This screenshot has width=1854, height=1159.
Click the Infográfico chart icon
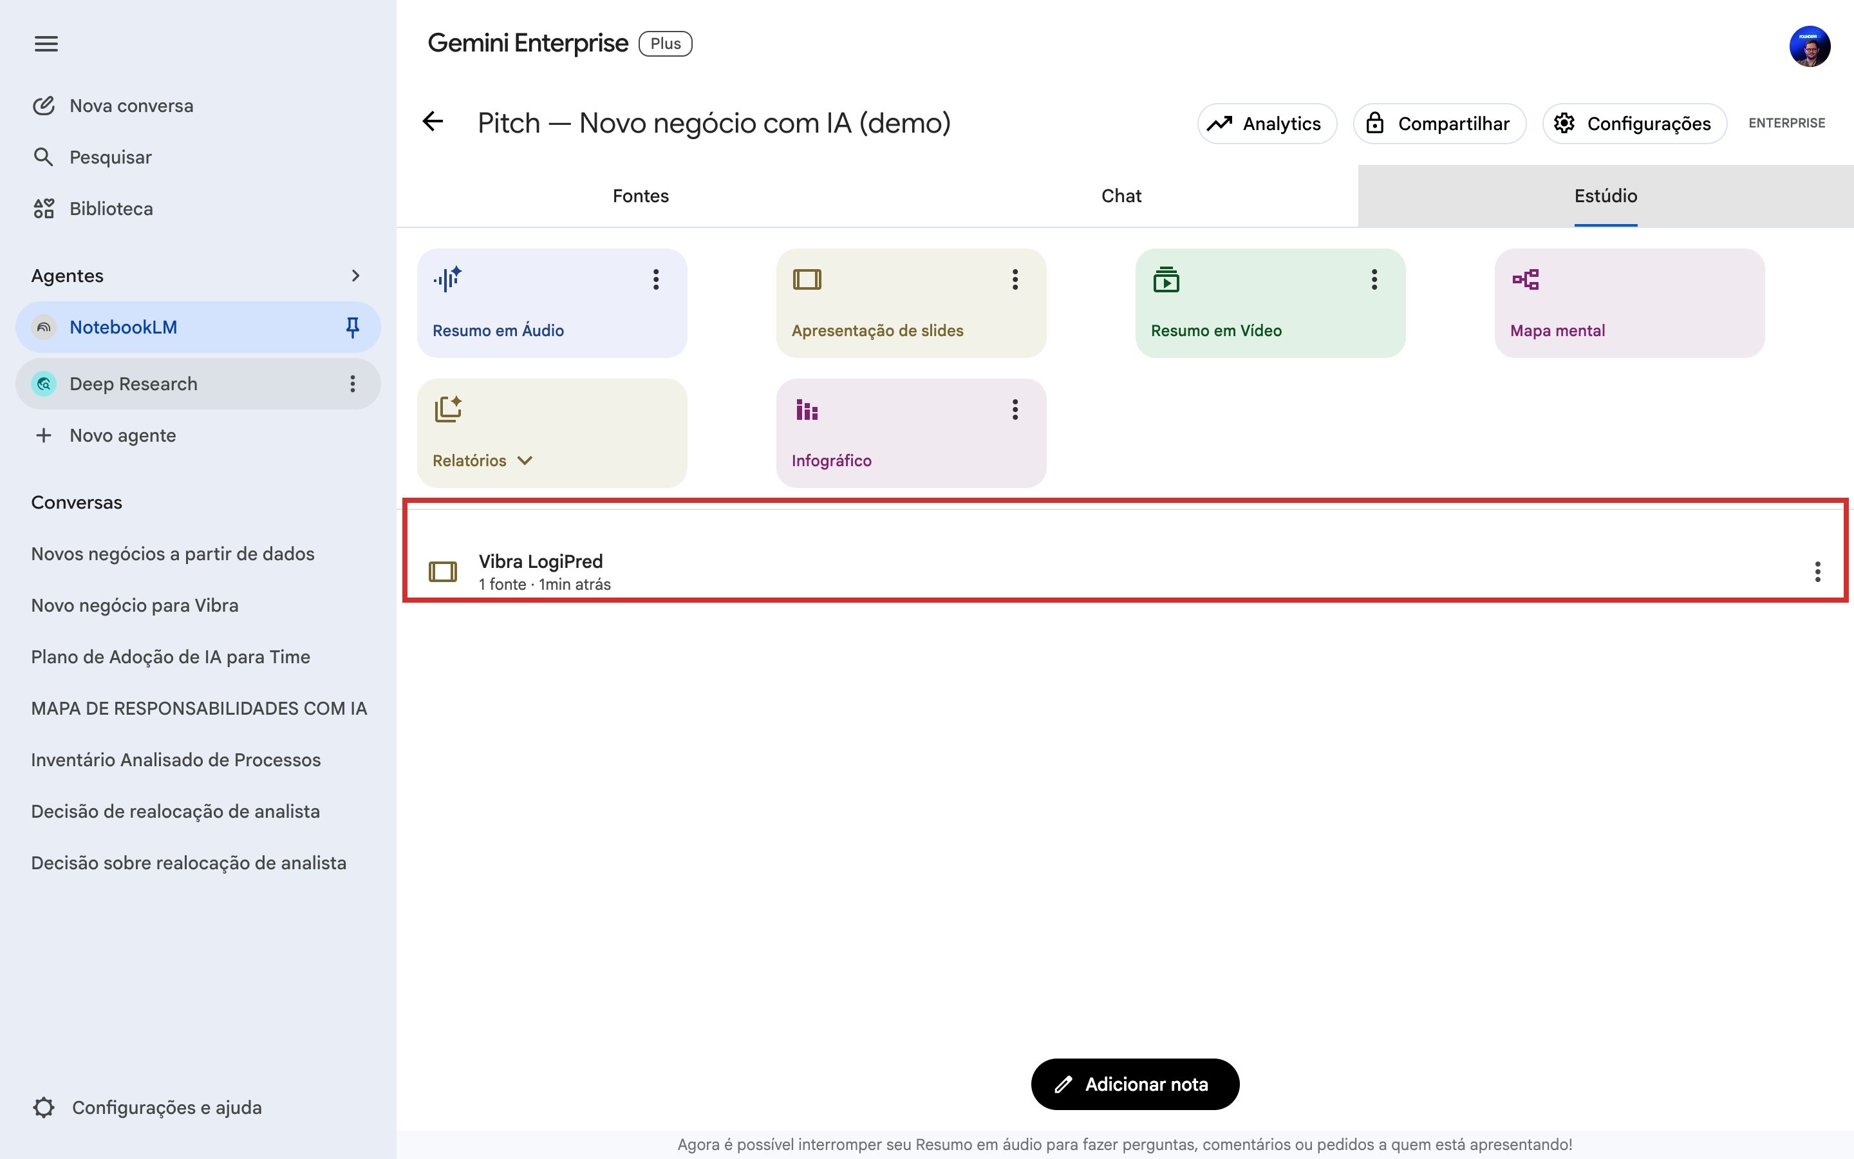click(807, 410)
